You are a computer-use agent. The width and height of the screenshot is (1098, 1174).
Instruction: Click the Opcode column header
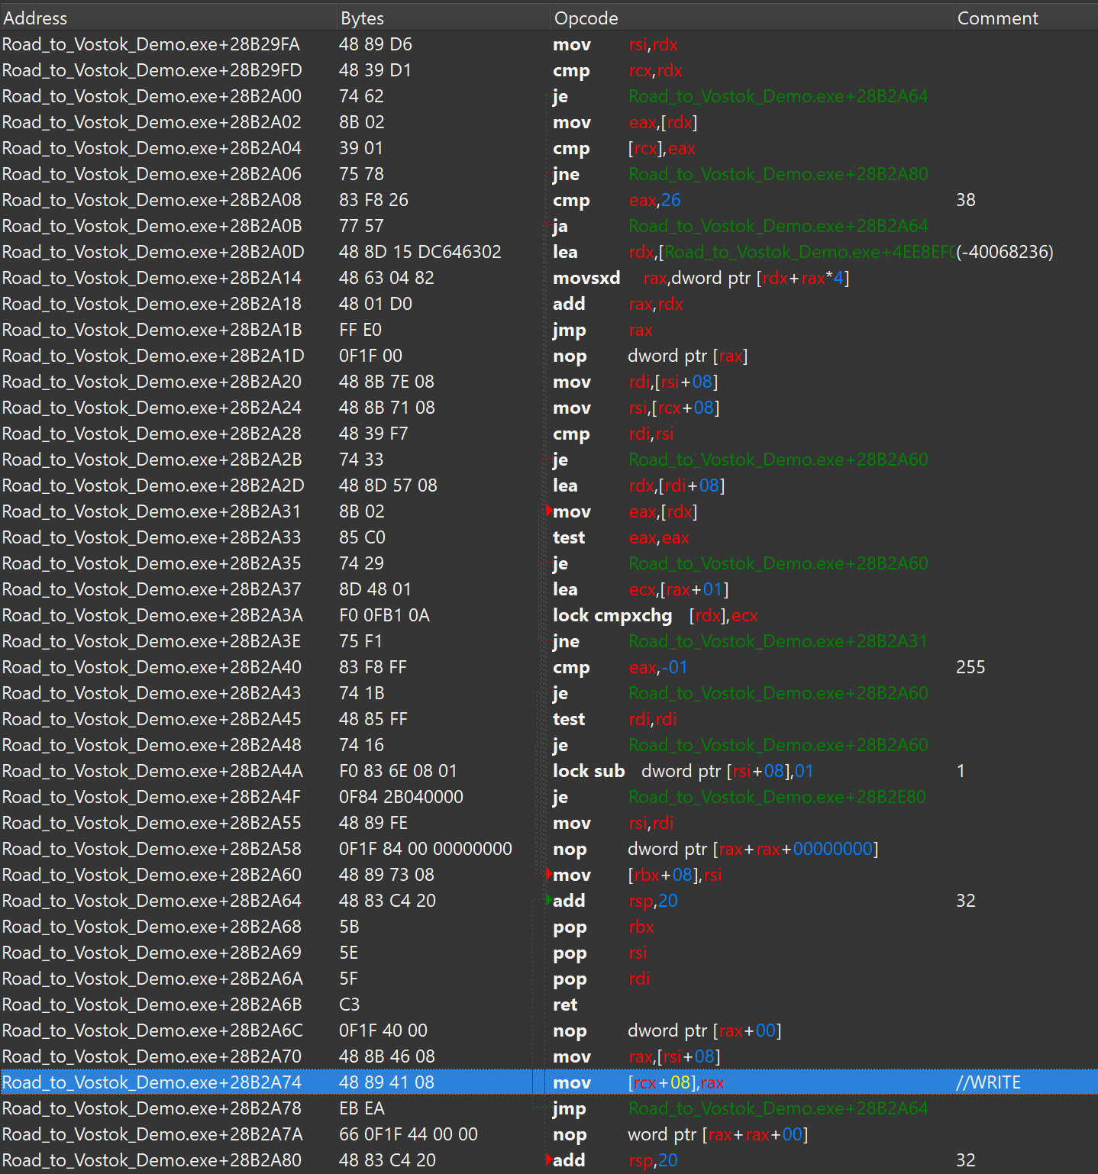click(x=585, y=17)
